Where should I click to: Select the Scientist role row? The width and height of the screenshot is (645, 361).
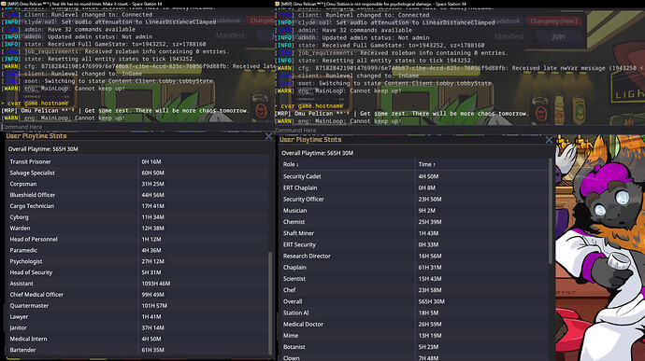click(x=415, y=279)
